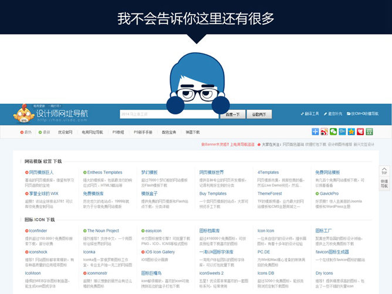Open the ThemeForest link
This screenshot has width=392, height=294.
pos(269,193)
